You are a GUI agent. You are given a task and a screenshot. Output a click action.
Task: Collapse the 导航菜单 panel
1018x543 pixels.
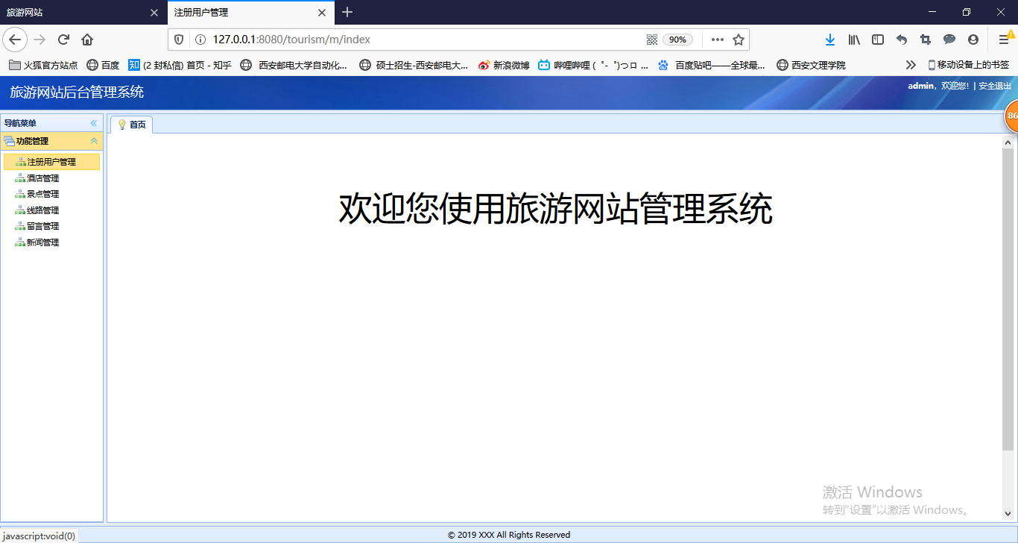[94, 123]
